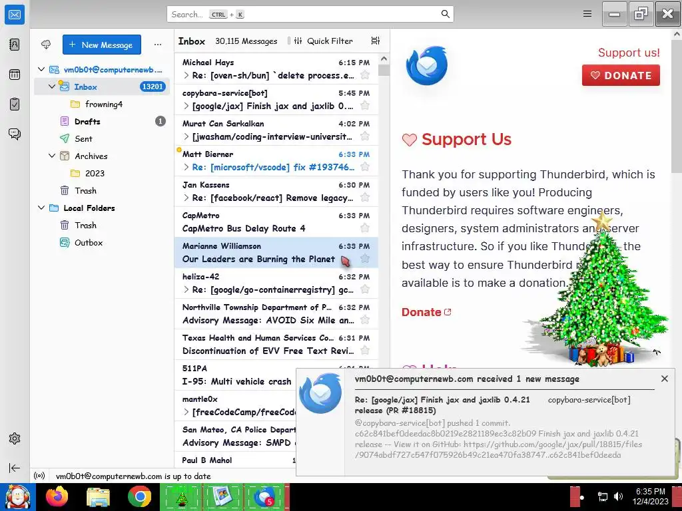Star the CapMetro Bus Delay message
The width and height of the screenshot is (682, 511).
coord(365,228)
